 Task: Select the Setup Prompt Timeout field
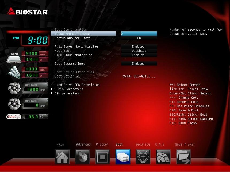[x=83, y=34]
